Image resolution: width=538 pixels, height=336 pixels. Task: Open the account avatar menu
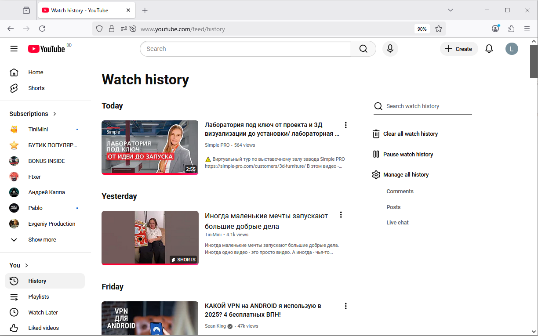pyautogui.click(x=512, y=49)
